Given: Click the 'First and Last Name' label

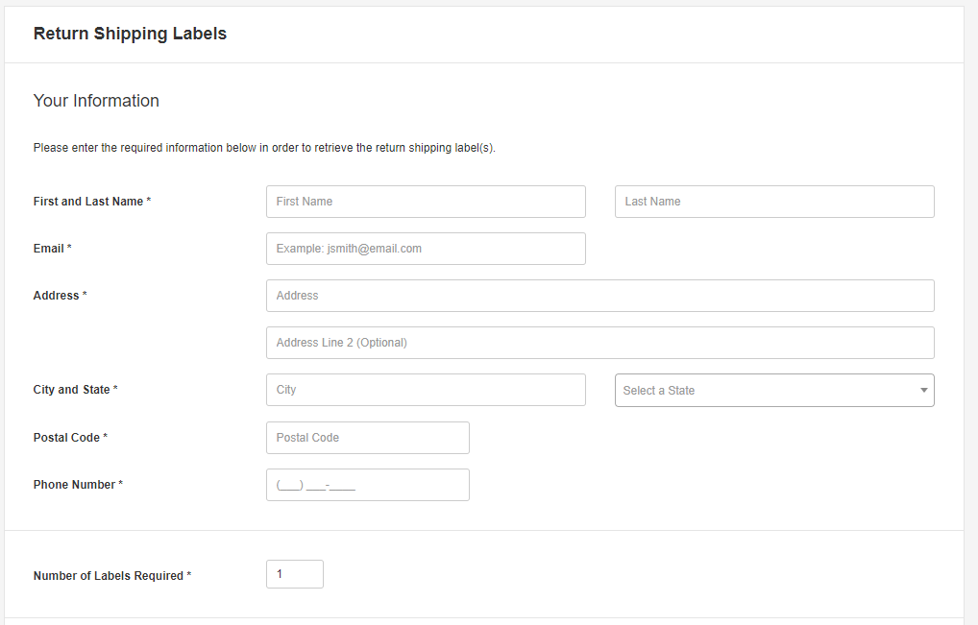Looking at the screenshot, I should (x=88, y=202).
